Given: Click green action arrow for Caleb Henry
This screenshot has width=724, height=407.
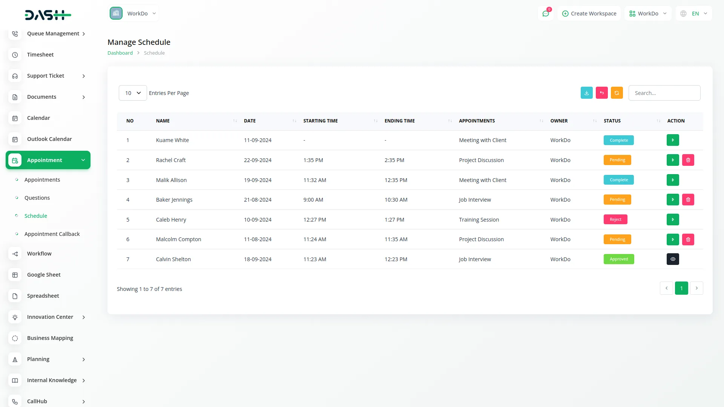Looking at the screenshot, I should click(x=672, y=220).
